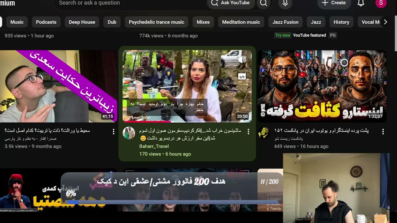Open Ask YouTube
Image resolution: width=397 pixels, height=223 pixels.
click(x=231, y=3)
